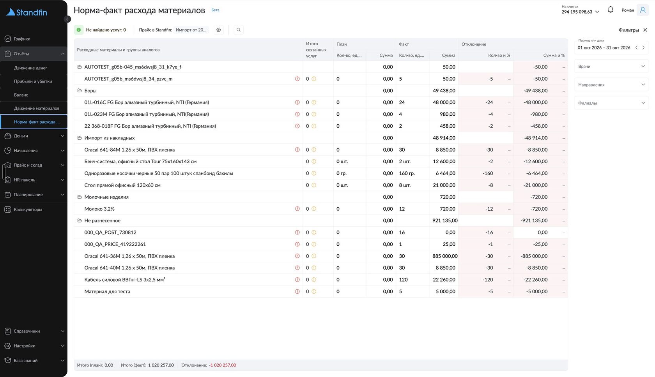Click red warning icon for 000_QA_POST_730812

pos(297,233)
